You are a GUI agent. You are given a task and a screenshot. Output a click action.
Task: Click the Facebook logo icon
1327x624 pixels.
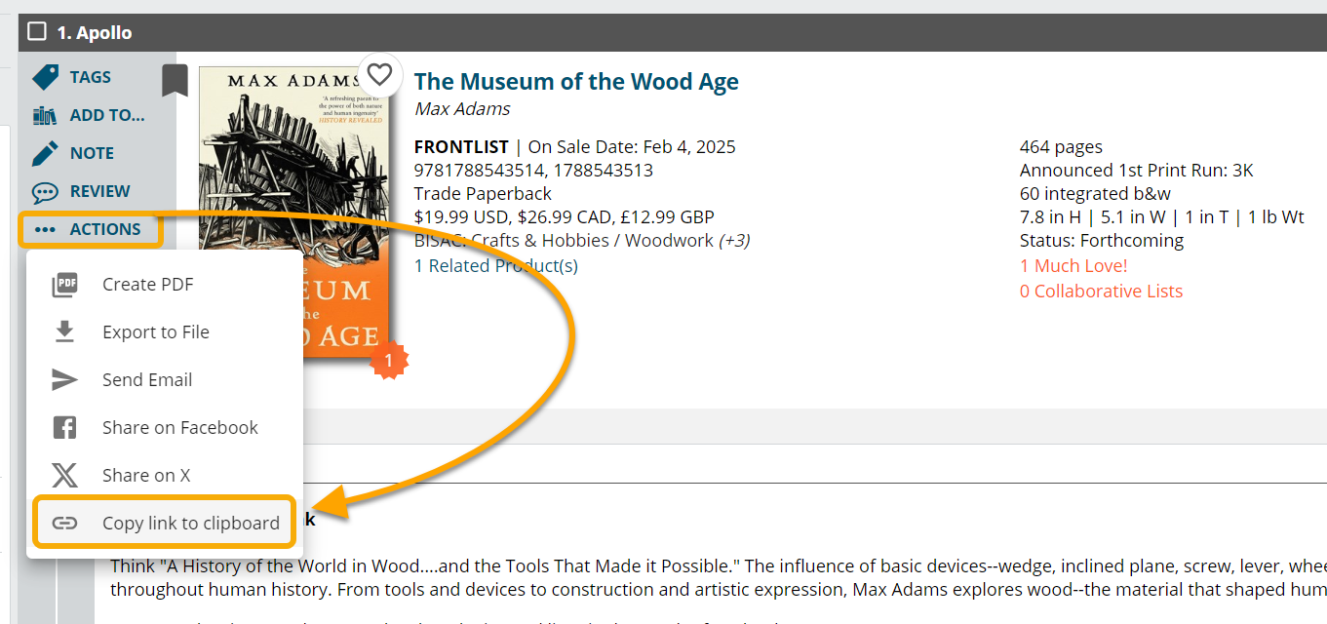[x=64, y=427]
